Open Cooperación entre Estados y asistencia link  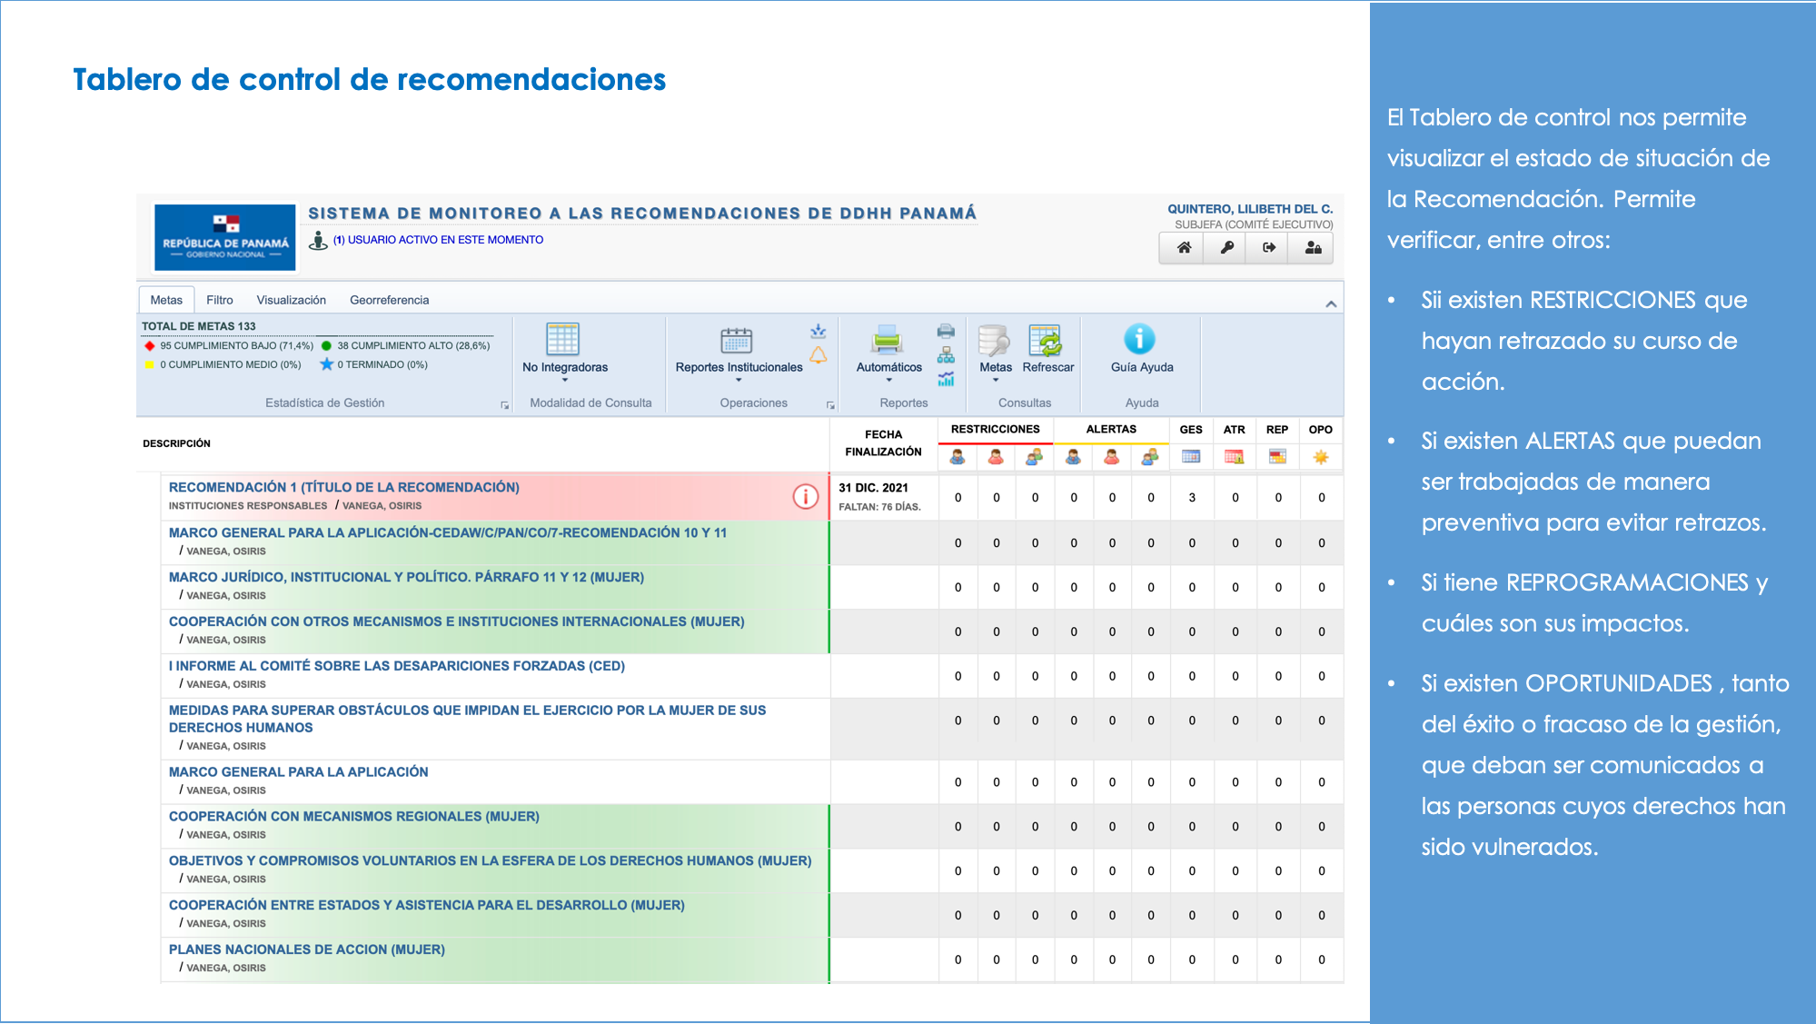coord(427,905)
